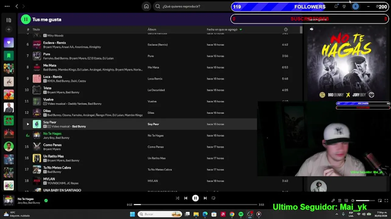391x219 pixels.
Task: Play the hovered 'Soy Peor' track
Action: [28, 124]
